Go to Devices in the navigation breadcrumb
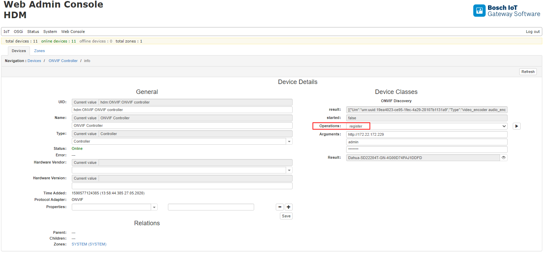Image resolution: width=544 pixels, height=253 pixels. pos(34,61)
